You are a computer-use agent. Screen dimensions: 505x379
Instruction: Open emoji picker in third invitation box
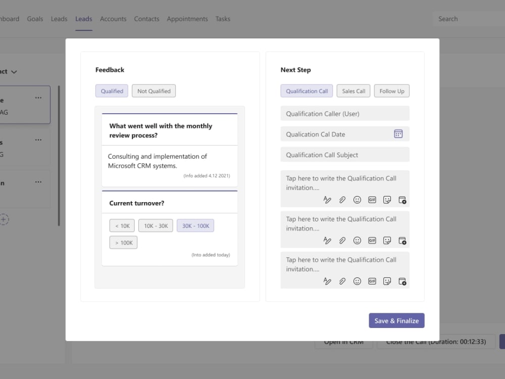pyautogui.click(x=357, y=281)
